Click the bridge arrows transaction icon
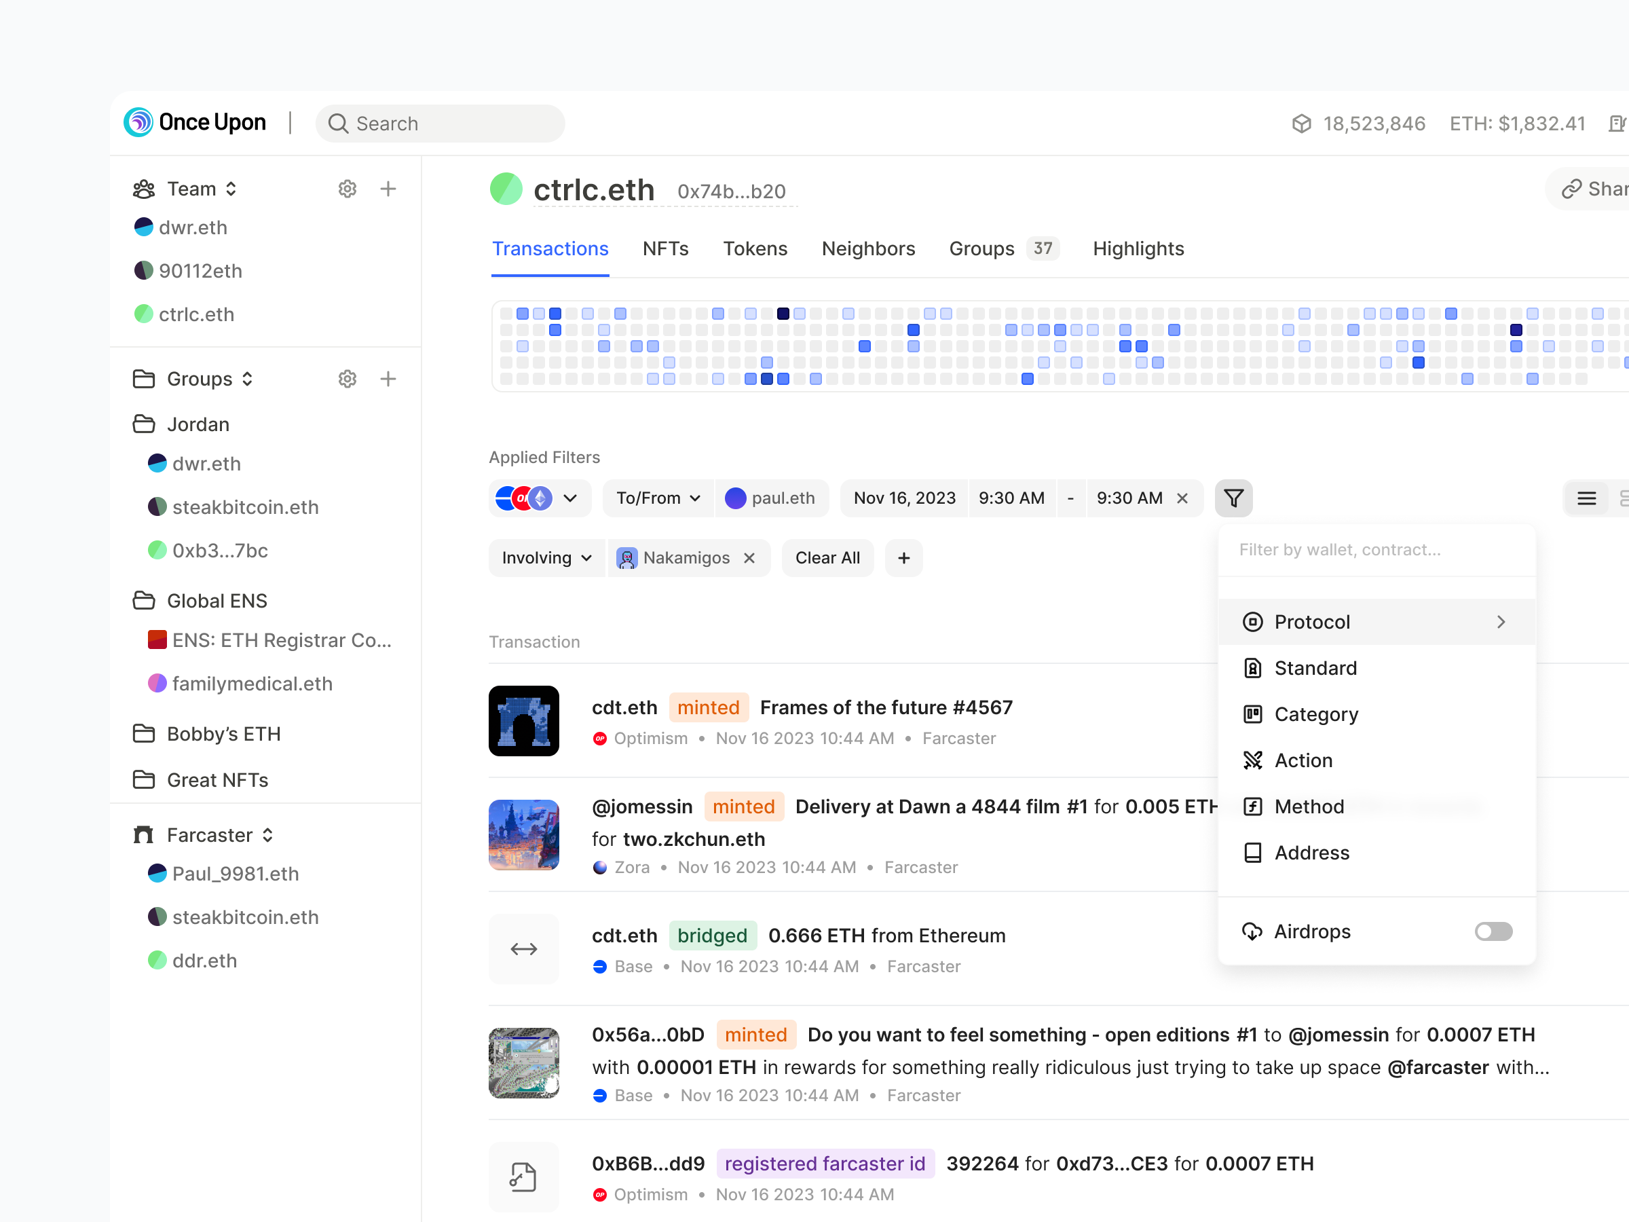 [x=523, y=948]
